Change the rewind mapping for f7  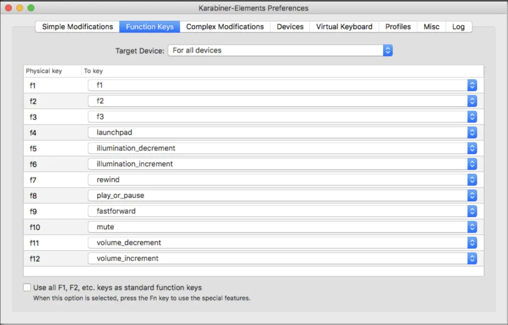[x=283, y=179]
